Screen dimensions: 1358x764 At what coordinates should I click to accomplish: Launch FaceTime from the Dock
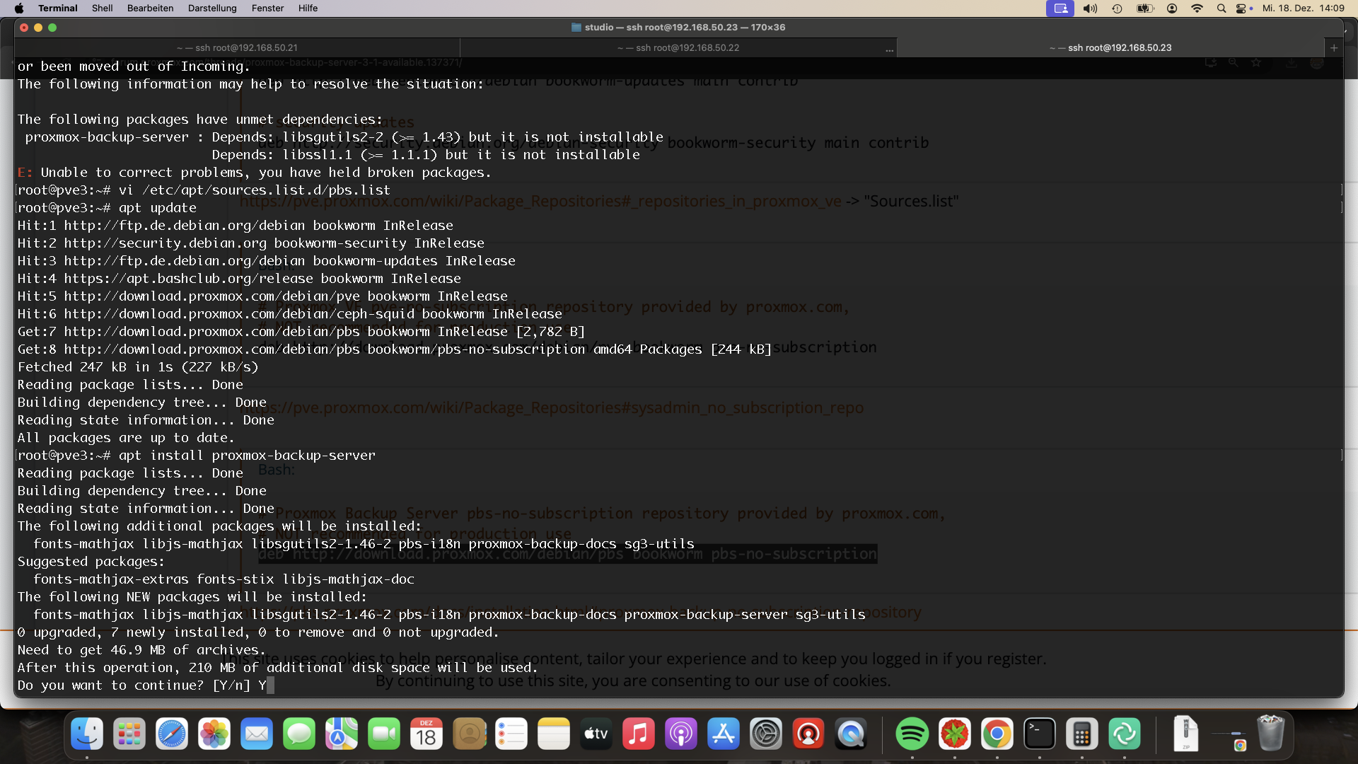384,734
